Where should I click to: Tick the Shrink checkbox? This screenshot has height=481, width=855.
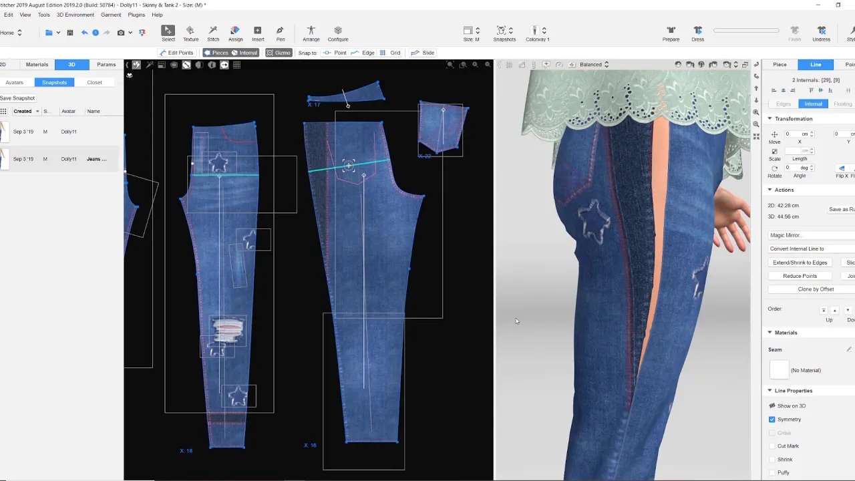coord(772,460)
